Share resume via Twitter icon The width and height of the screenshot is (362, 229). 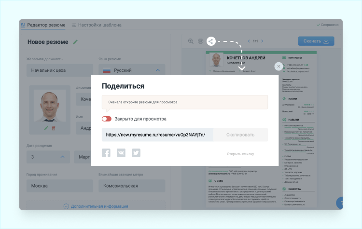click(x=136, y=153)
